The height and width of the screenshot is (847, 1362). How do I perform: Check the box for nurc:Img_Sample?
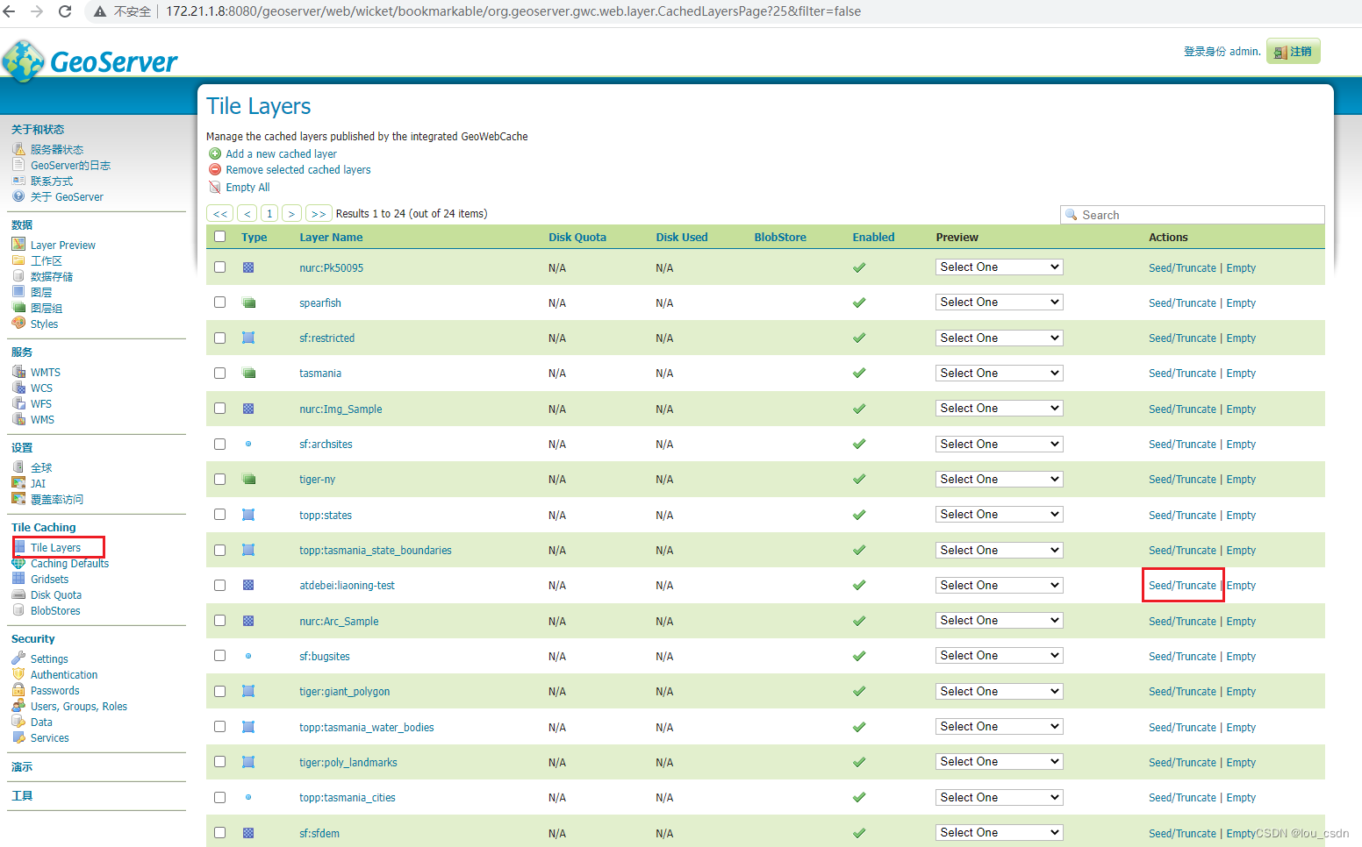click(x=220, y=408)
